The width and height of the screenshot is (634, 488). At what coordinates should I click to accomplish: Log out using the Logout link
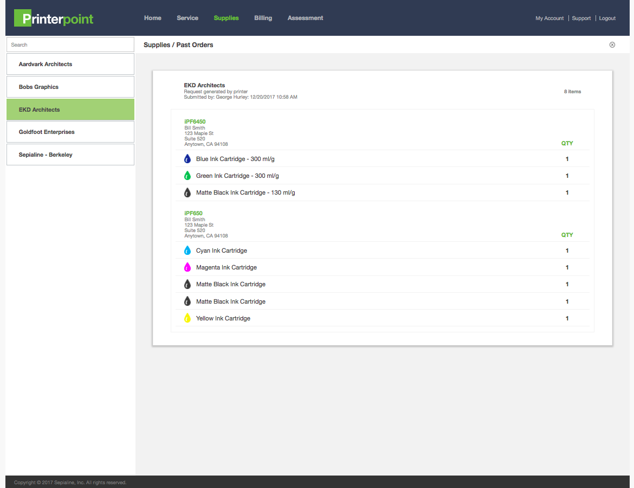tap(607, 18)
